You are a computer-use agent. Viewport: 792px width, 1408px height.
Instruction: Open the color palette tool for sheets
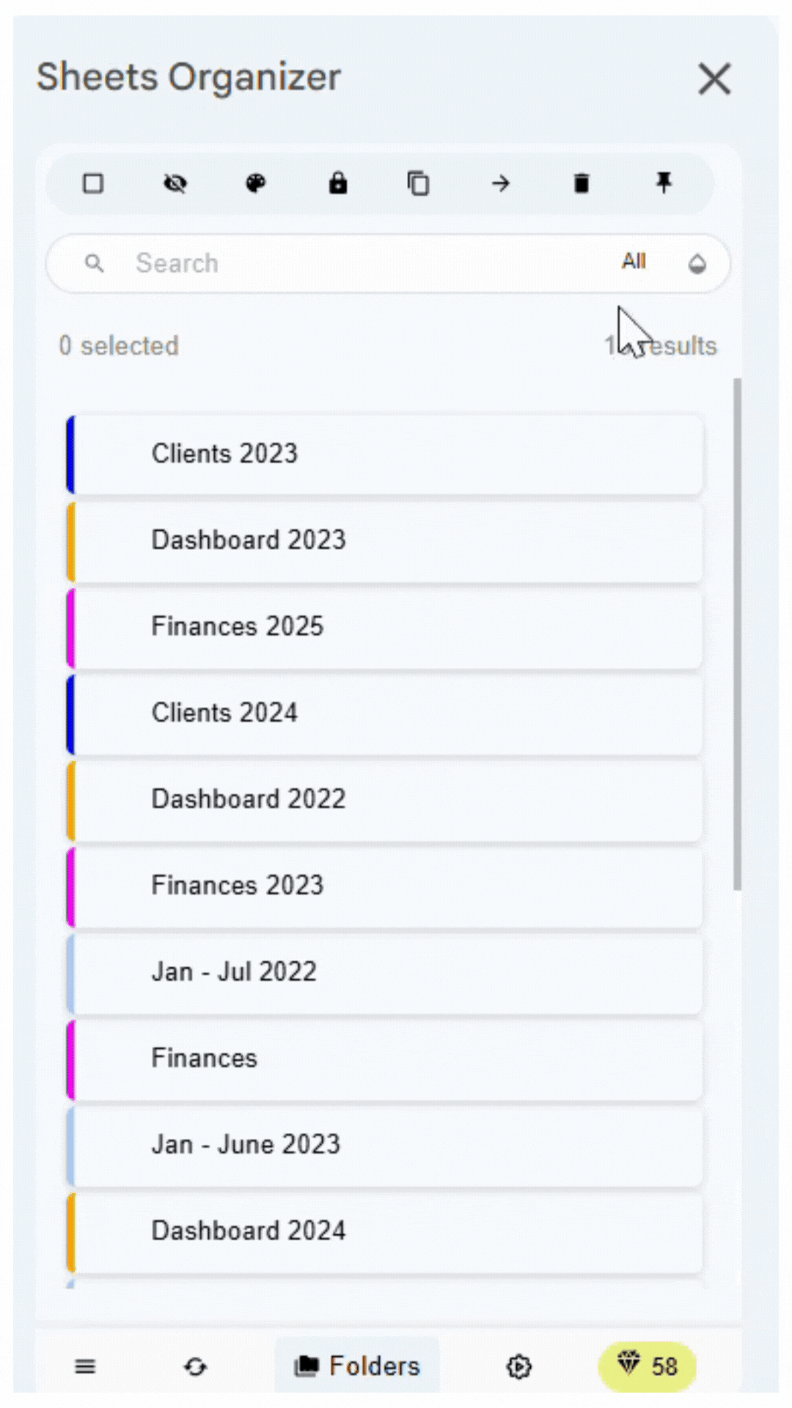tap(255, 184)
